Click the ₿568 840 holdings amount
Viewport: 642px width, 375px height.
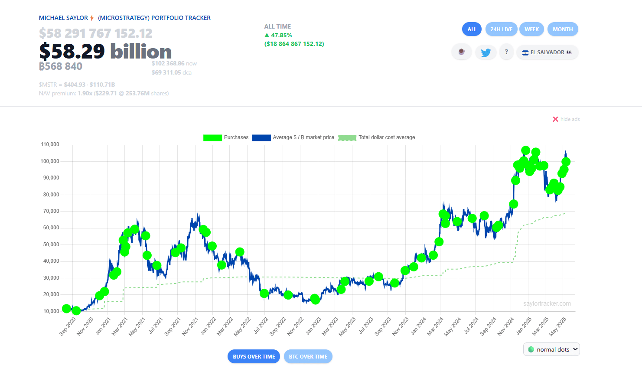coord(61,66)
